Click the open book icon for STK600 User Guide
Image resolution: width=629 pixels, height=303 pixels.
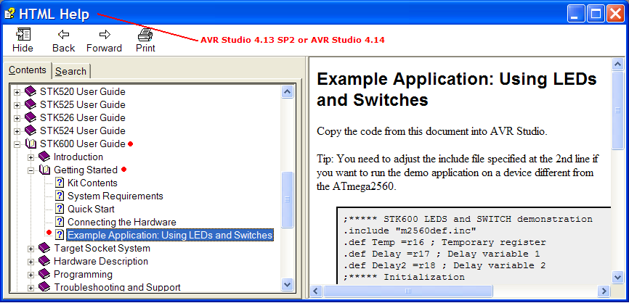(x=31, y=144)
